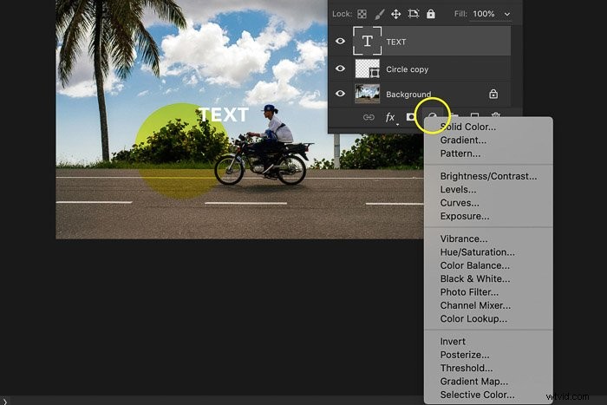This screenshot has height=405, width=607.
Task: Select Exposure... from the adjustment menu
Action: pos(464,216)
